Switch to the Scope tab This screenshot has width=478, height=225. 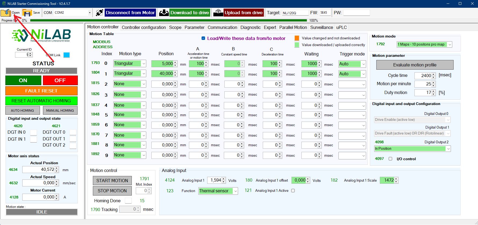coord(175,27)
